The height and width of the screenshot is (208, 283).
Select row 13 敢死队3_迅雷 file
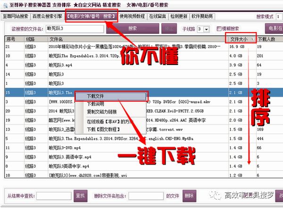click(144, 129)
